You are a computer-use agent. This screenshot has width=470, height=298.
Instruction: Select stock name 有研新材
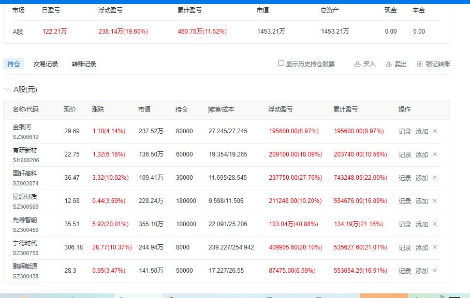(24, 150)
